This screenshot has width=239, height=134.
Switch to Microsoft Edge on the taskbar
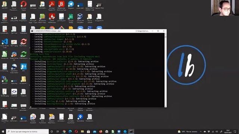pyautogui.click(x=70, y=131)
